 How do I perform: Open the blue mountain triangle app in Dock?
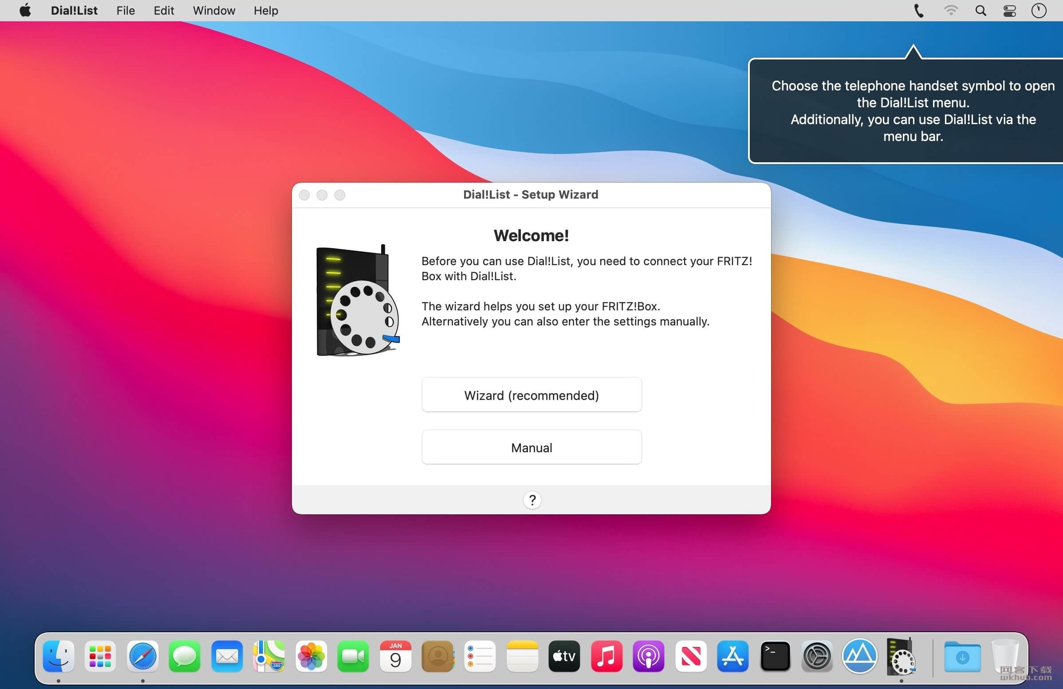859,656
